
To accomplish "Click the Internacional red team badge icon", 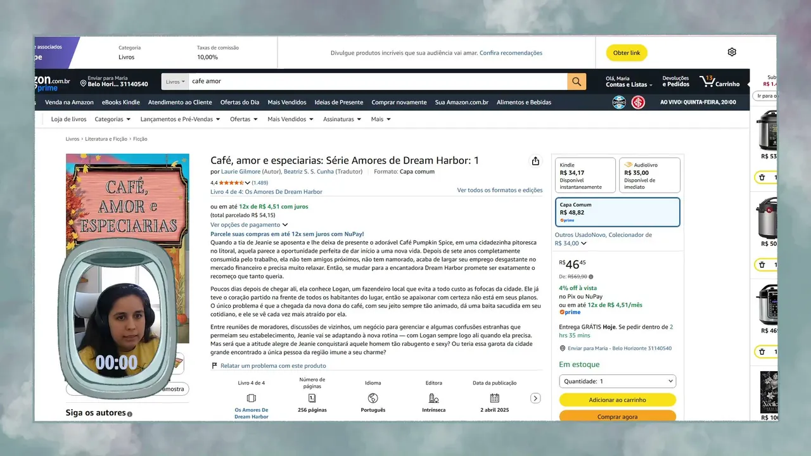I will click(637, 102).
